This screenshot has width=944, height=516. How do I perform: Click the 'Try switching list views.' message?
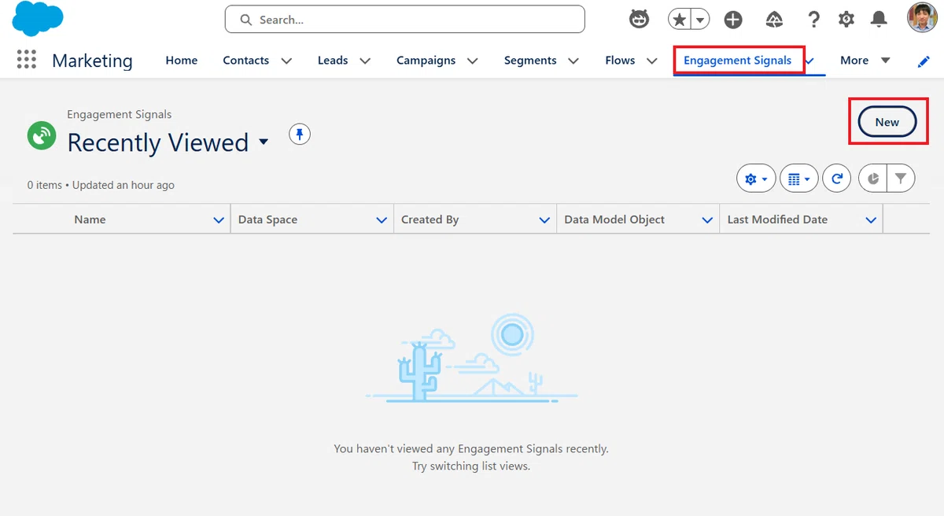[471, 466]
